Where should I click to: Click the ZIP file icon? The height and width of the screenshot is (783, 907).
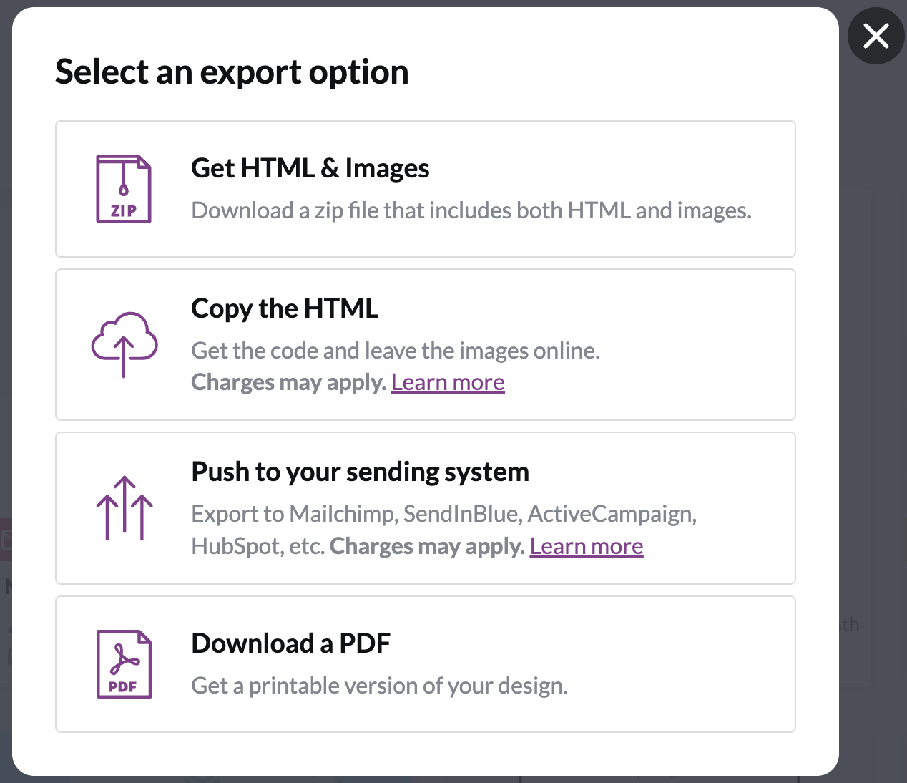[124, 189]
